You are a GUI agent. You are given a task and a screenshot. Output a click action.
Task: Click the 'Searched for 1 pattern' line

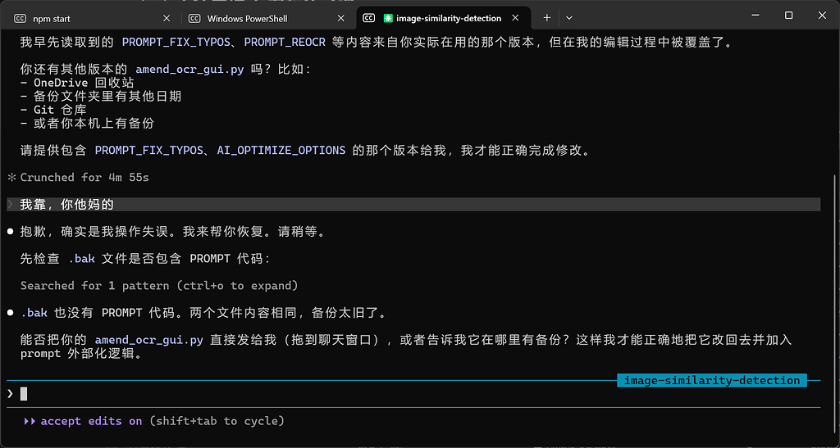click(x=159, y=286)
